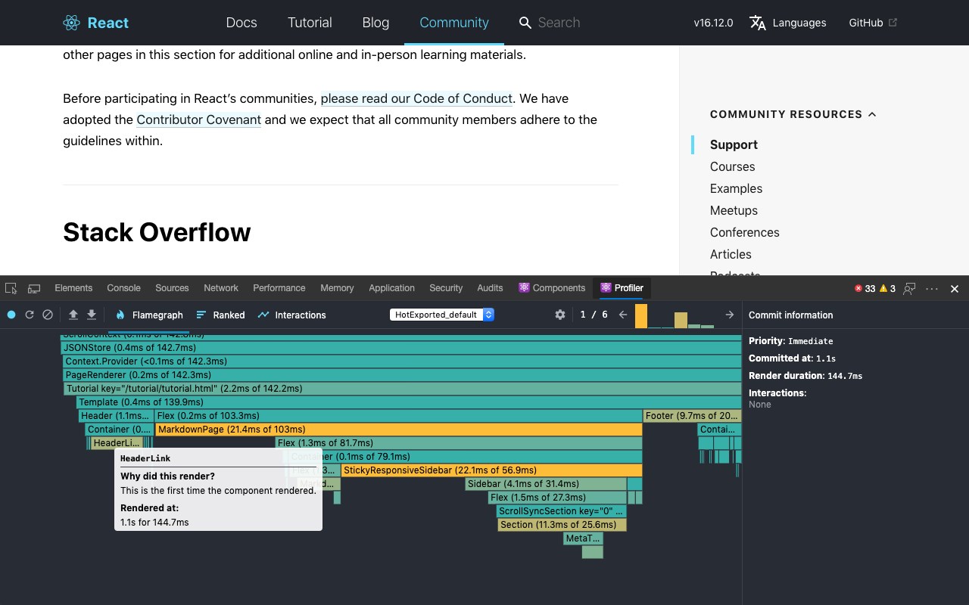
Task: Click the v16.12.0 version link
Action: pos(713,23)
